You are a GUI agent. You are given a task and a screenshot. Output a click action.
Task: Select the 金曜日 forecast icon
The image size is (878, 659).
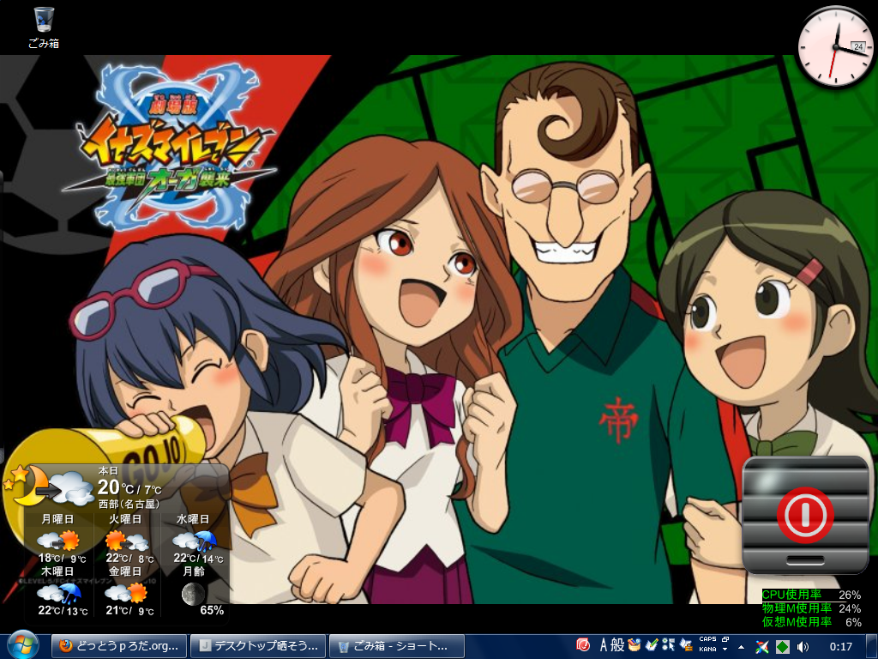[x=127, y=593]
